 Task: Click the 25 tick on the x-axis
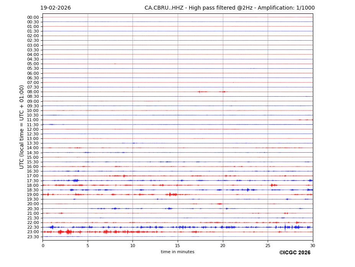[268, 246]
